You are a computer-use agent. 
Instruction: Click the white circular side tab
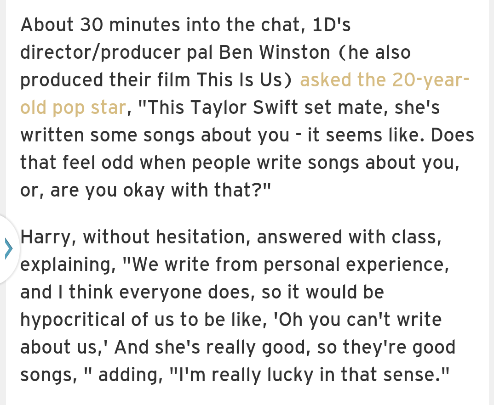[x=10, y=249]
